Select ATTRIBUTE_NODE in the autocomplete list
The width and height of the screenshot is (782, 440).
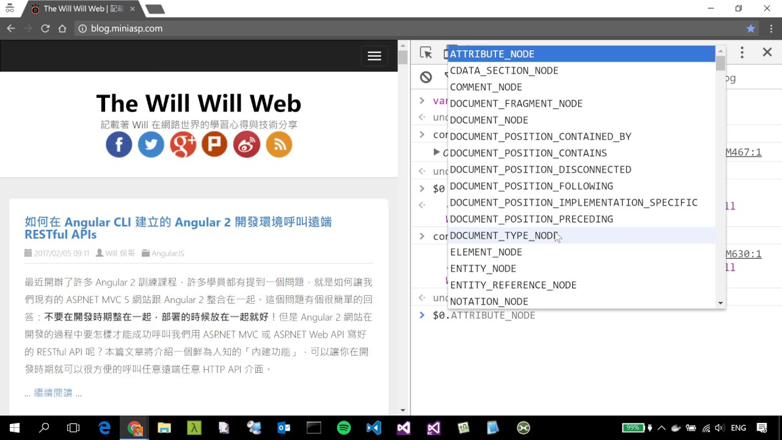pos(582,54)
